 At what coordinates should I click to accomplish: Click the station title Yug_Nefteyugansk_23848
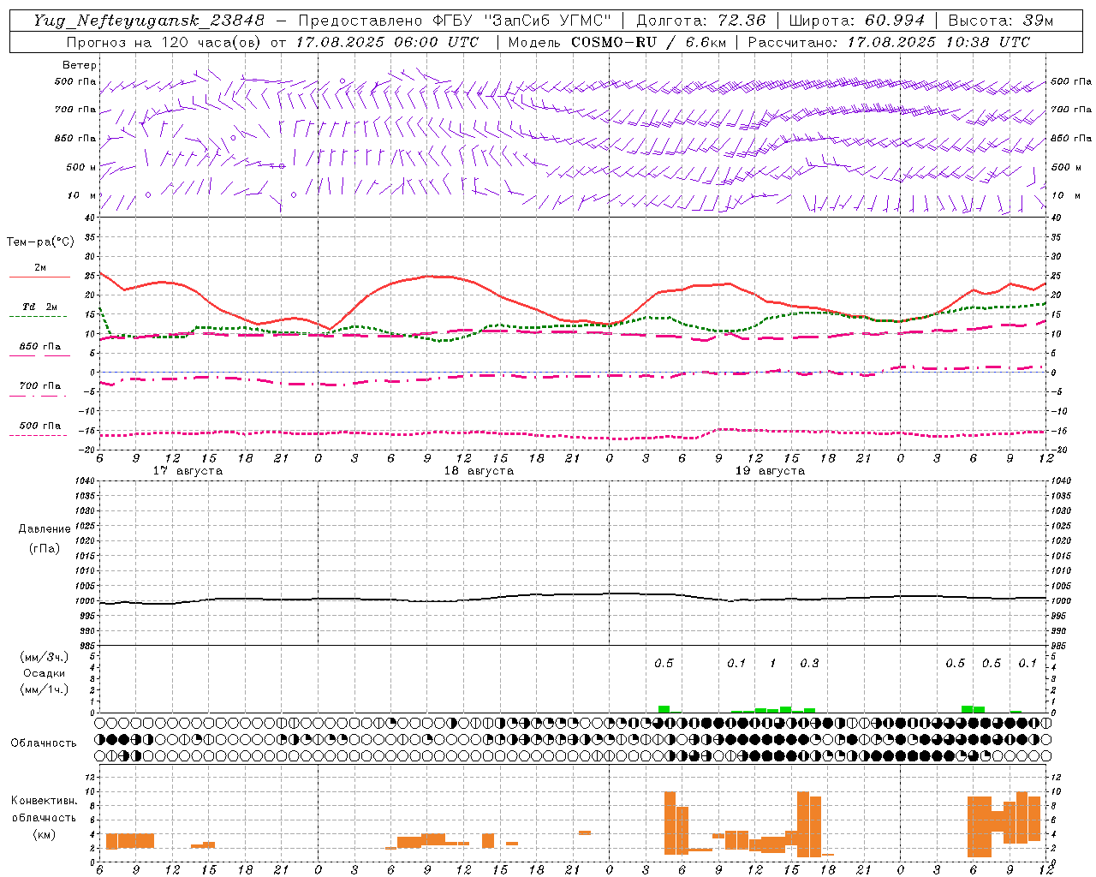coord(149,20)
